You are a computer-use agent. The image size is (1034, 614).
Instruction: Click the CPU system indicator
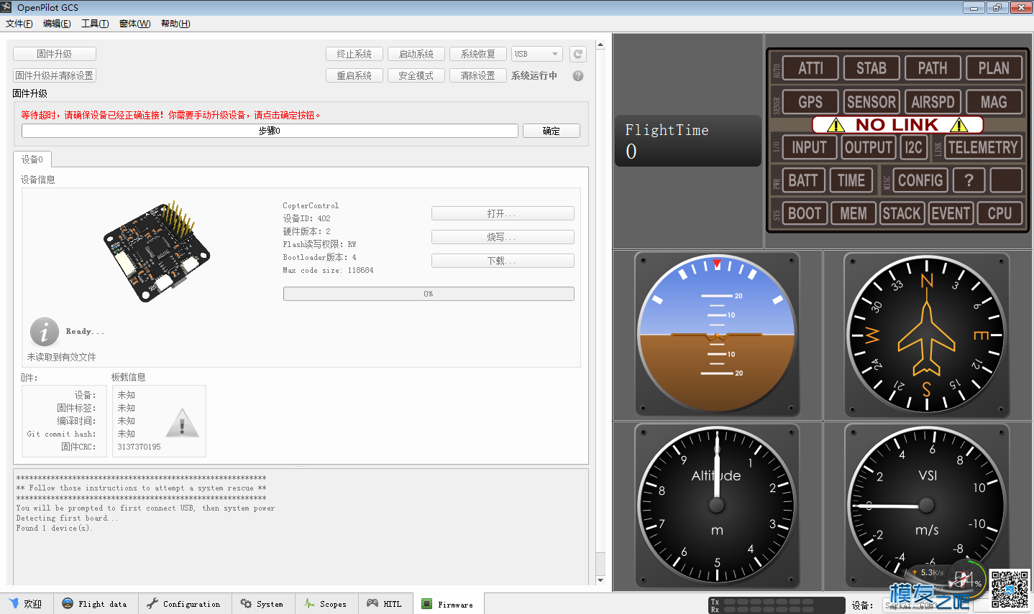[999, 213]
